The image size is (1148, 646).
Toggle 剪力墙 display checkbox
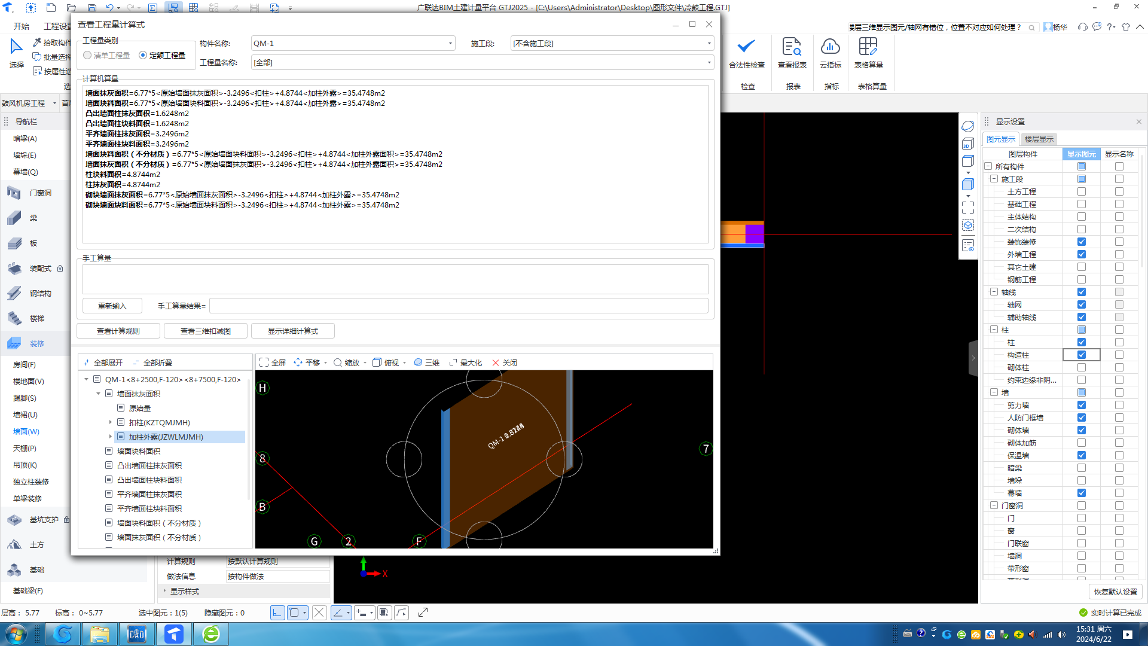pos(1081,405)
